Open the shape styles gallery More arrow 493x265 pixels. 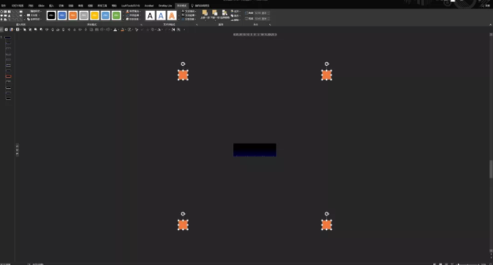click(123, 19)
